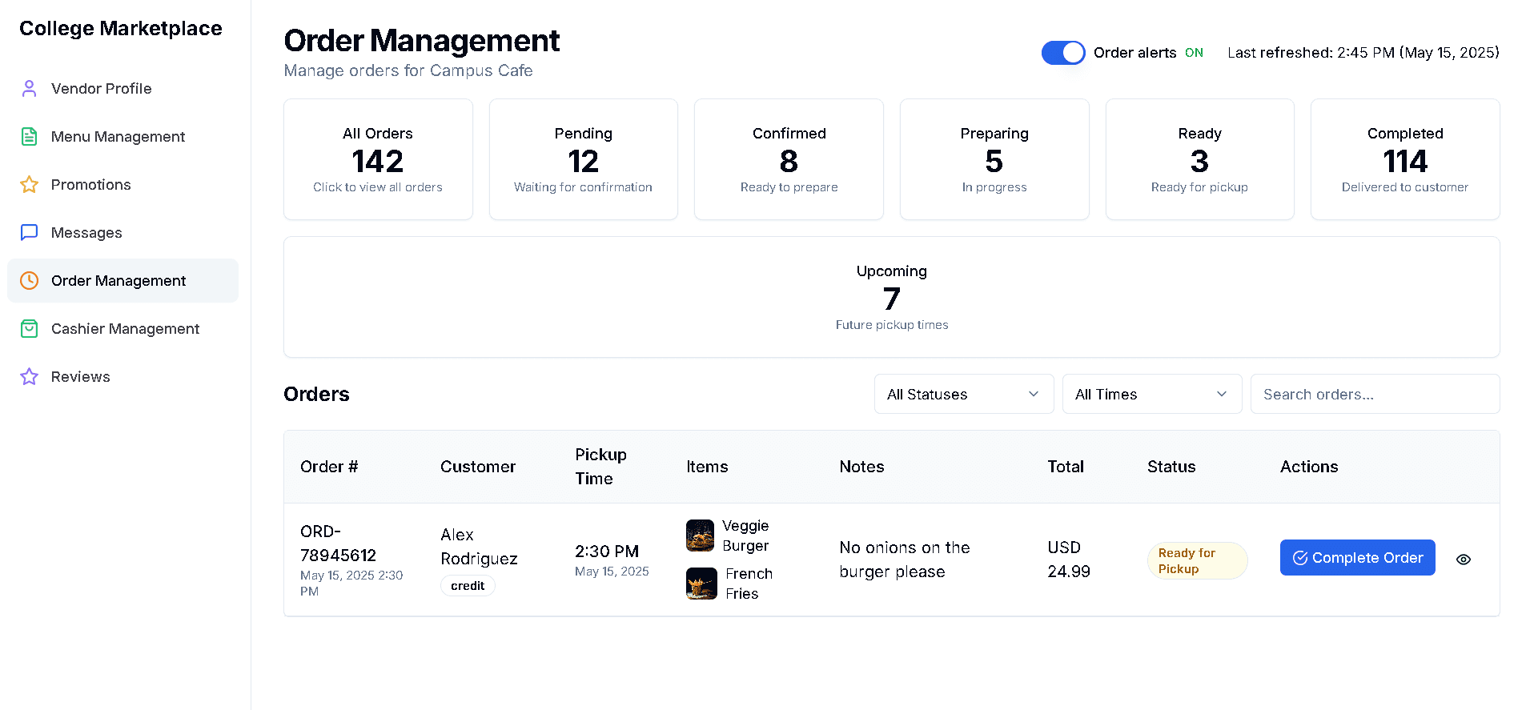Image resolution: width=1526 pixels, height=710 pixels.
Task: View order details with eye icon
Action: pos(1463,560)
